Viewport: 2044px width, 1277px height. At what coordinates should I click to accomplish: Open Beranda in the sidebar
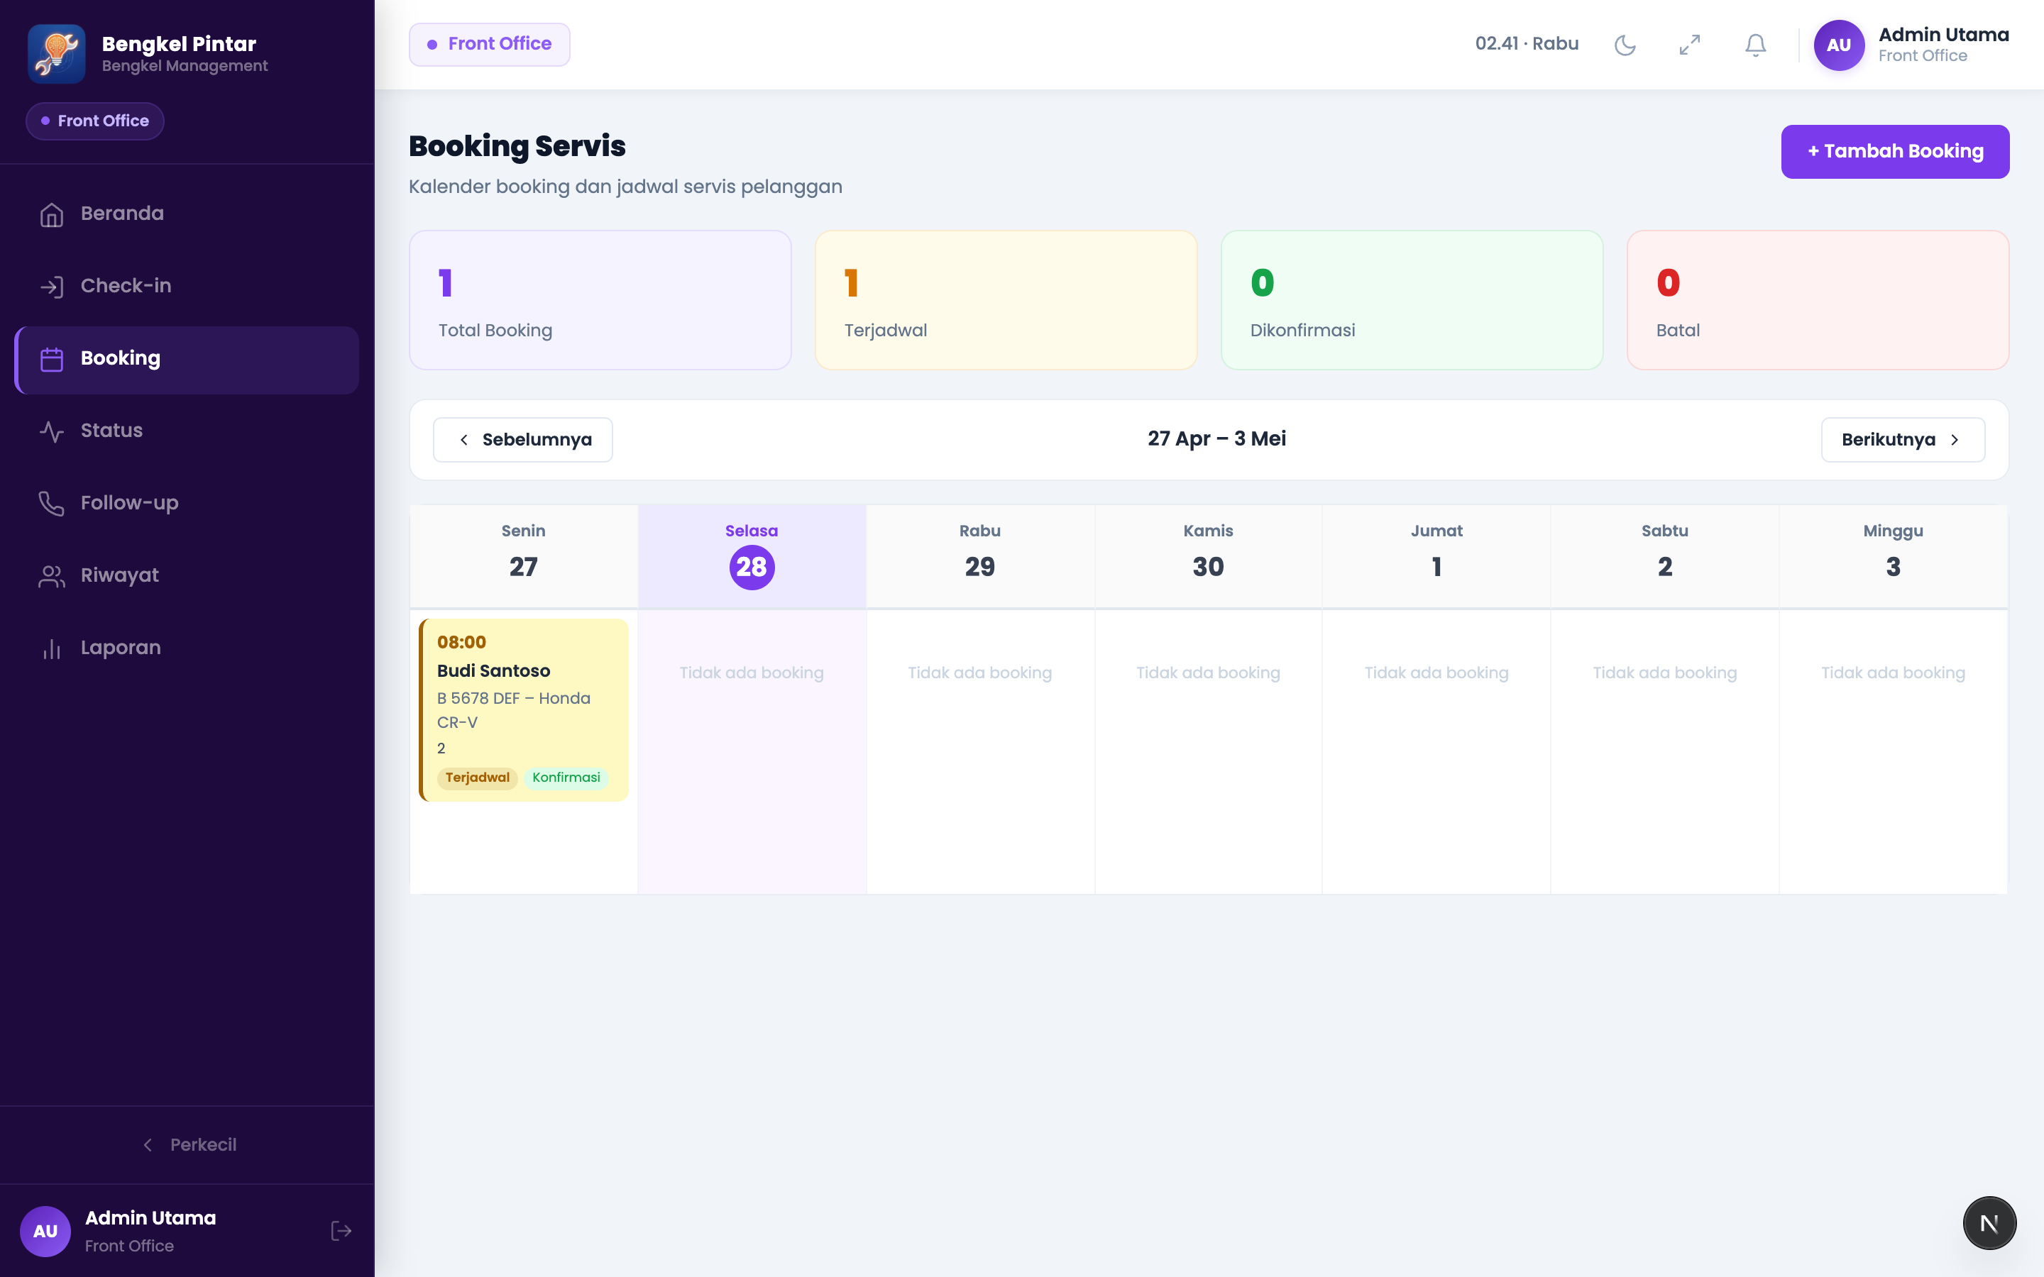pyautogui.click(x=187, y=214)
